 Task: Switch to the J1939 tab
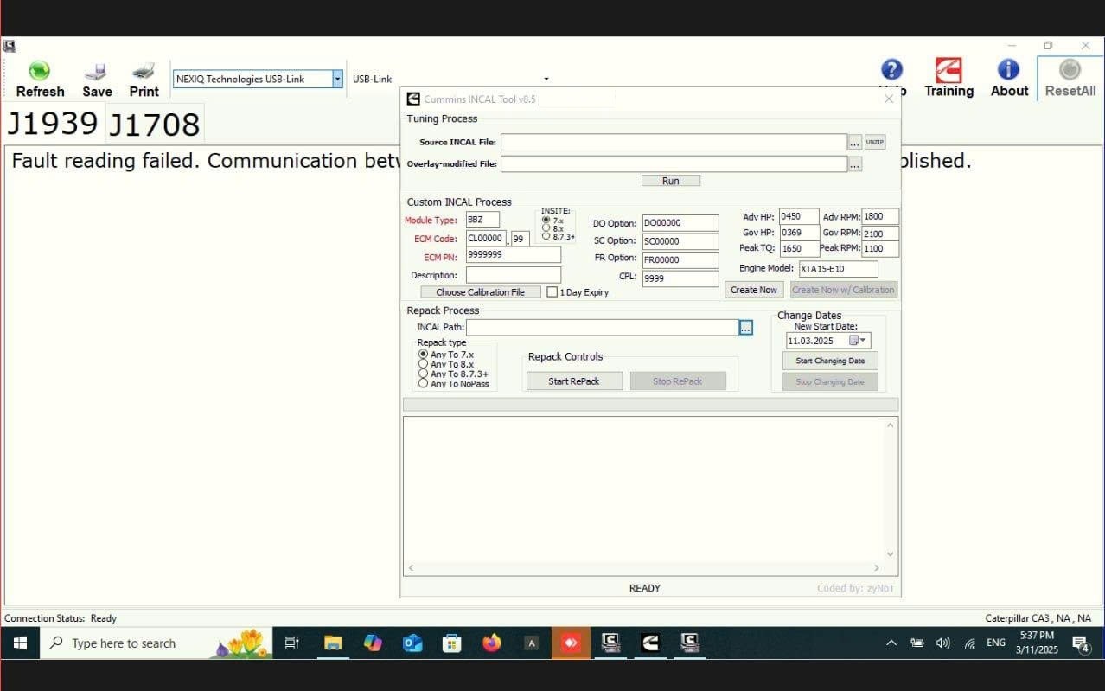coord(54,124)
